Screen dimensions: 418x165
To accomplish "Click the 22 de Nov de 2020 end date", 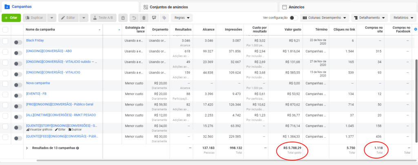I will point(319,42).
